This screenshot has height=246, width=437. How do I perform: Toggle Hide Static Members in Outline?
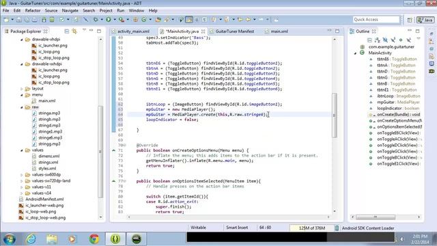tap(393, 40)
